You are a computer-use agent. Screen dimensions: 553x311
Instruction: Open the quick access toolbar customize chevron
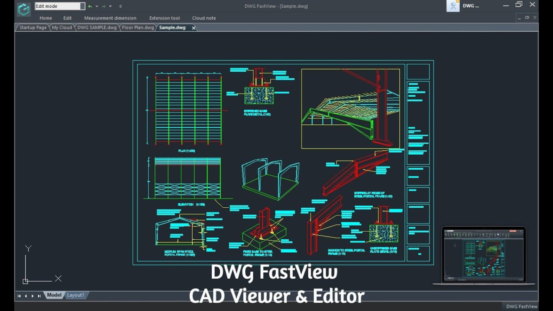coord(120,6)
